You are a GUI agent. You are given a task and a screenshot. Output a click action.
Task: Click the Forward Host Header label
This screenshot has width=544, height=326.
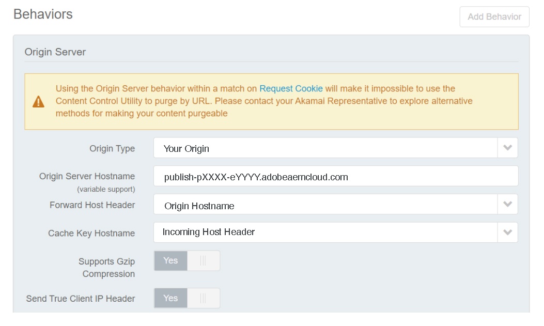point(92,205)
